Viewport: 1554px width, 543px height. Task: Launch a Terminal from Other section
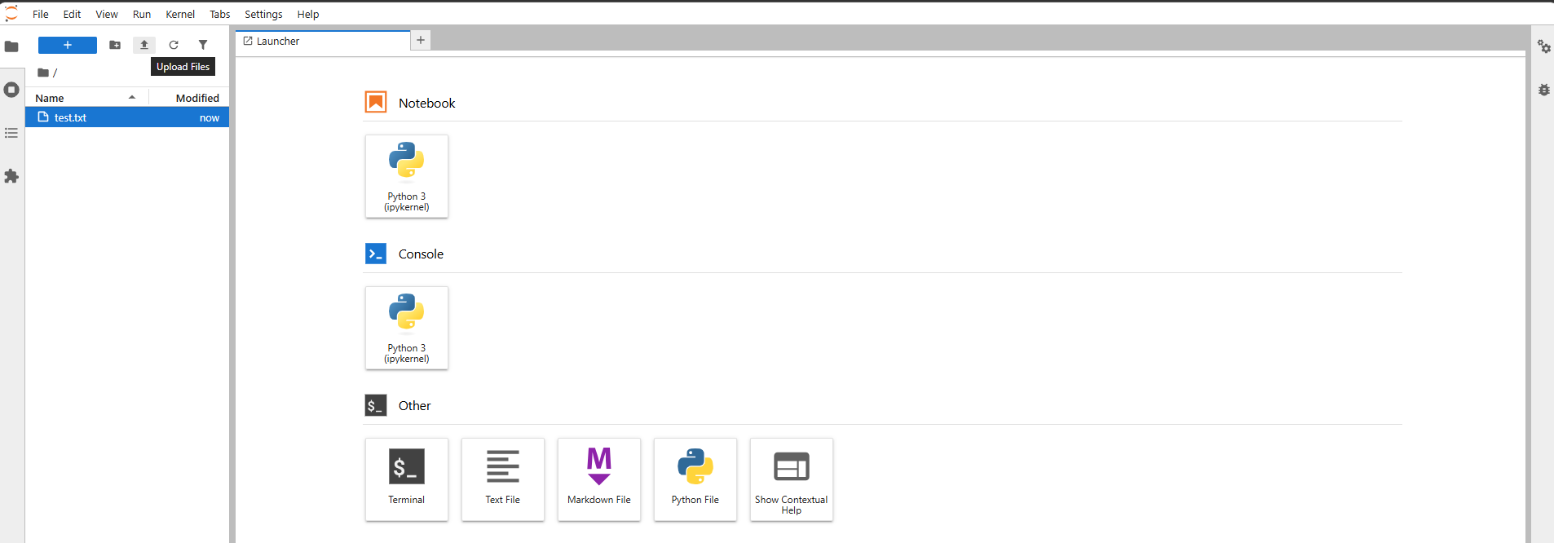(x=407, y=479)
